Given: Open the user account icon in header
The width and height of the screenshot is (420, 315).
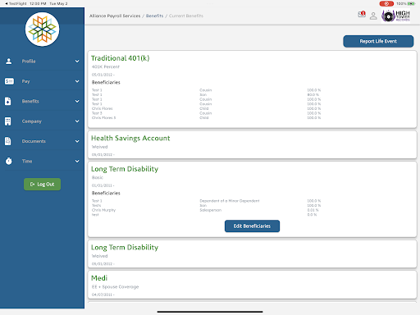Looking at the screenshot, I should [373, 16].
